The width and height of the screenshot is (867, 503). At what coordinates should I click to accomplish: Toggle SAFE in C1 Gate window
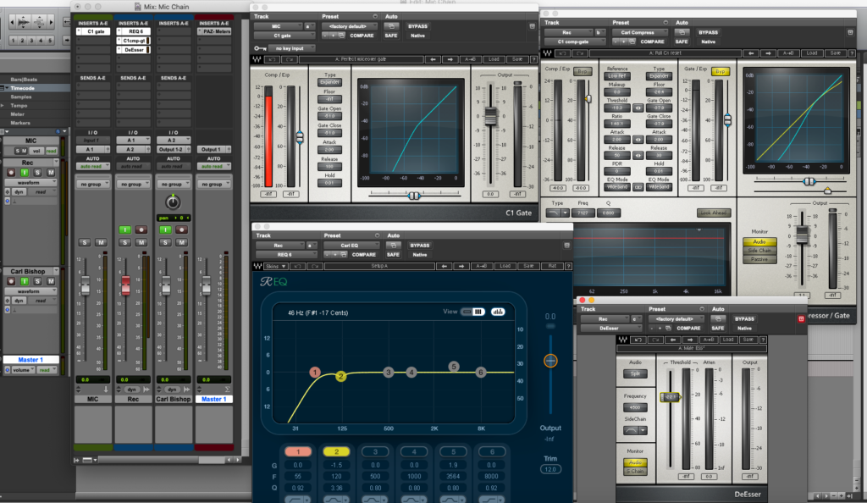pos(391,36)
